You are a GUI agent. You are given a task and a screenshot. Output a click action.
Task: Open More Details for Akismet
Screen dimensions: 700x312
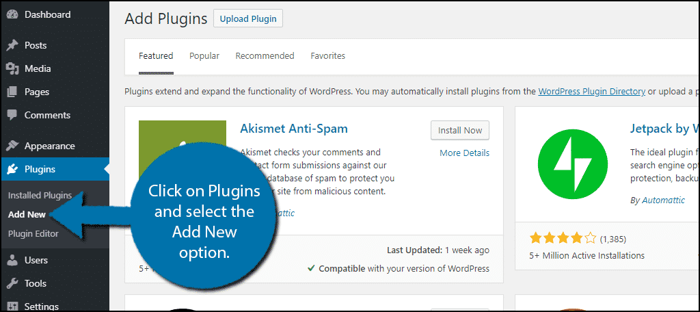tap(464, 153)
